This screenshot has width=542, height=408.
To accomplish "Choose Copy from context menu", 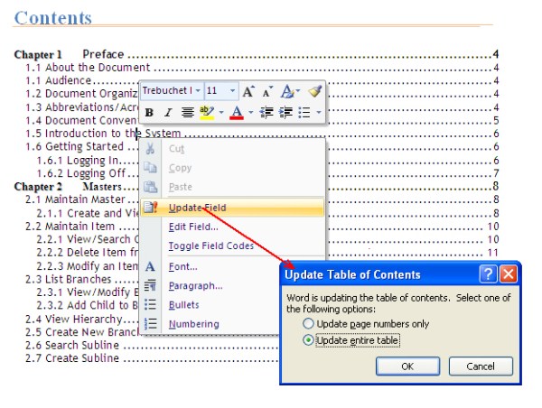I will (232, 168).
